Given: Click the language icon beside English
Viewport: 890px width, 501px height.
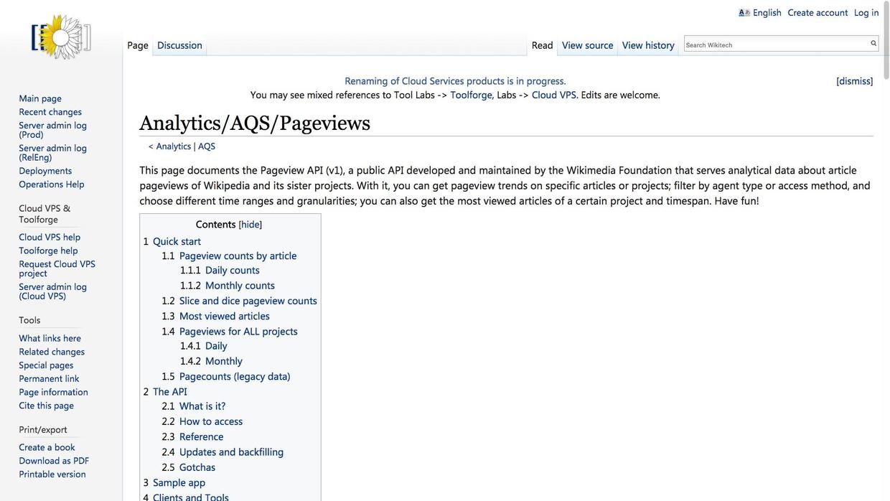Looking at the screenshot, I should point(744,12).
